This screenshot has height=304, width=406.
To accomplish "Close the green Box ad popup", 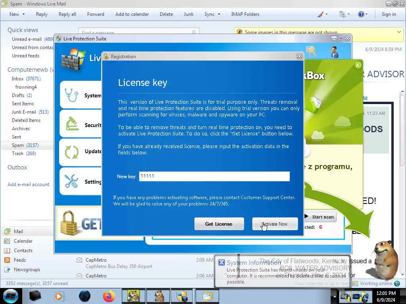I will (358, 65).
